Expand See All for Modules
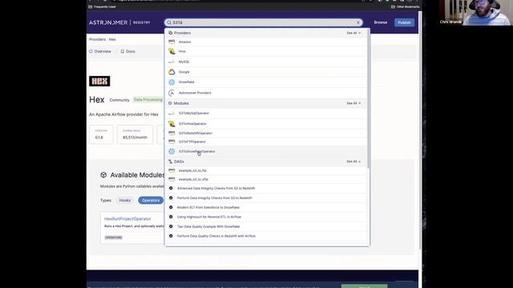The width and height of the screenshot is (513, 288). click(x=353, y=103)
